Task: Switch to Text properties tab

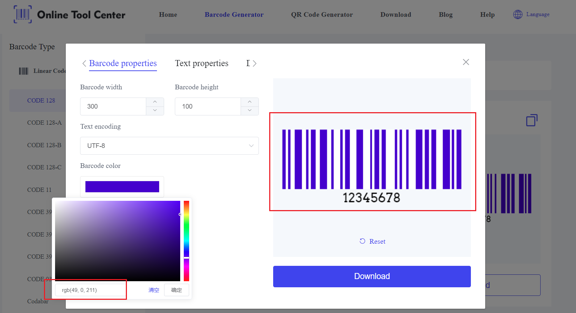Action: [202, 63]
